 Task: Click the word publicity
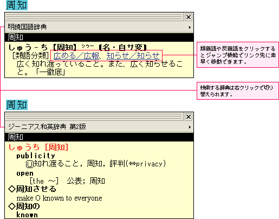[x=36, y=156]
